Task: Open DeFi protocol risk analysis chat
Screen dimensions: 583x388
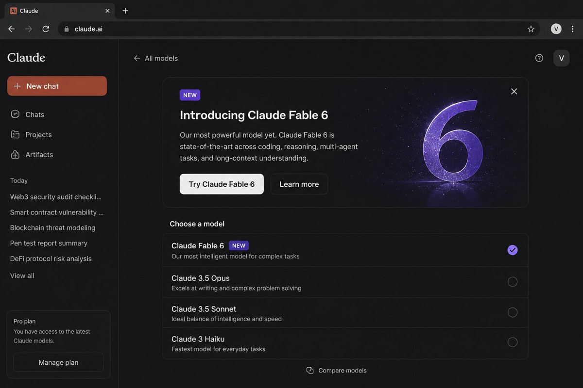Action: tap(51, 259)
